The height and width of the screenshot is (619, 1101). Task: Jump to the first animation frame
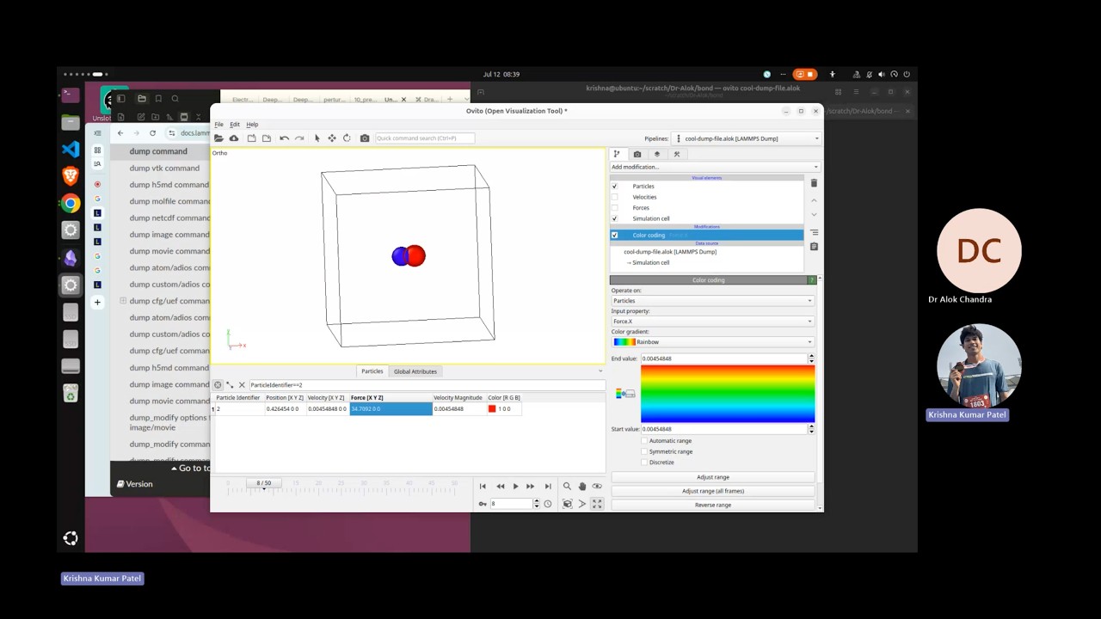pyautogui.click(x=483, y=487)
